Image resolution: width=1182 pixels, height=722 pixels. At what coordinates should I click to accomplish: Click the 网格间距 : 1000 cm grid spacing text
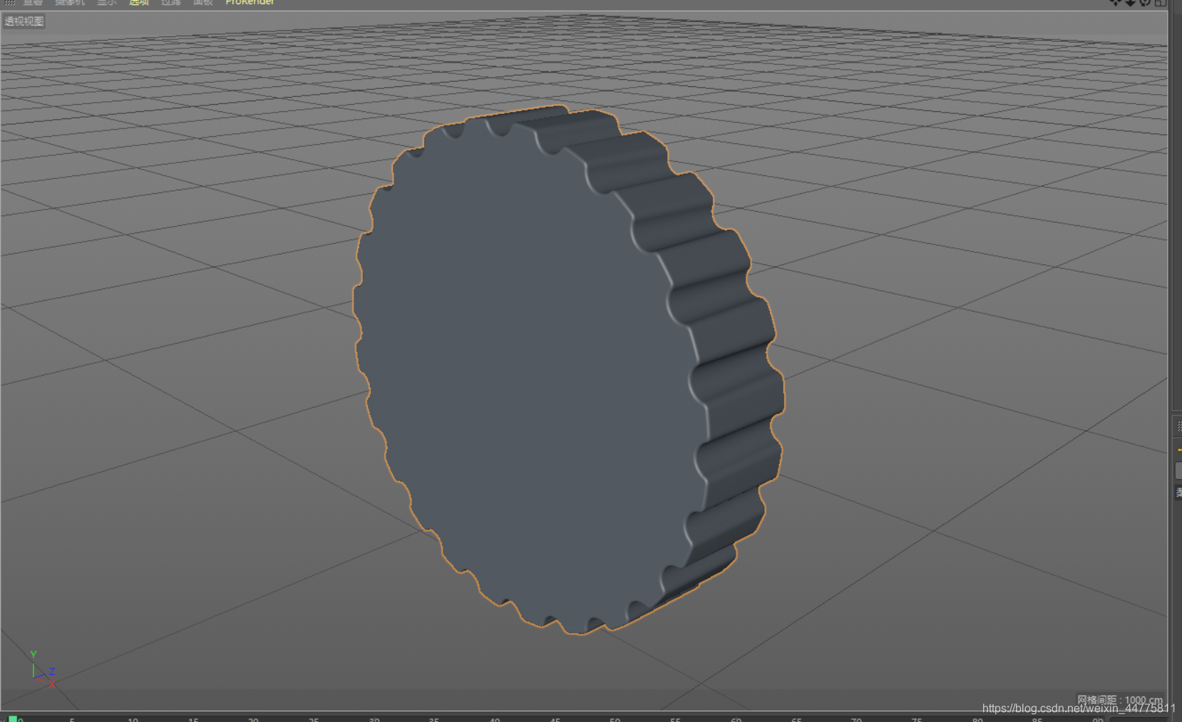click(1119, 699)
